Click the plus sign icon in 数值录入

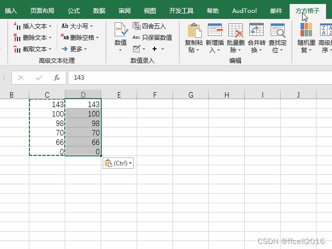(155, 49)
